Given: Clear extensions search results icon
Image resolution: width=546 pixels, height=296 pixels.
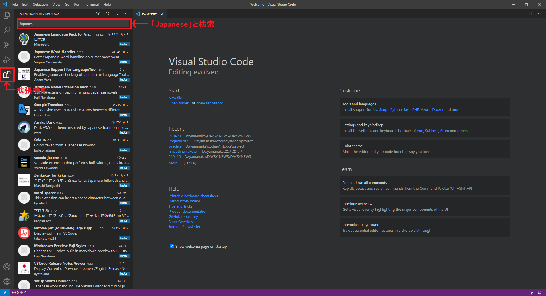Looking at the screenshot, I should 116,13.
